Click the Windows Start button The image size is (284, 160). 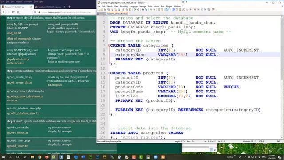[x=3, y=157]
